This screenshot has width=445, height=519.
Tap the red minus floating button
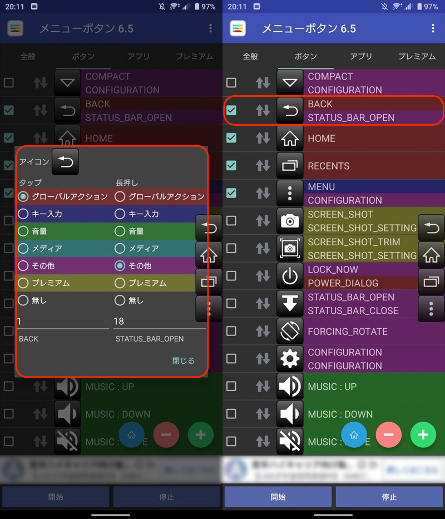click(389, 434)
